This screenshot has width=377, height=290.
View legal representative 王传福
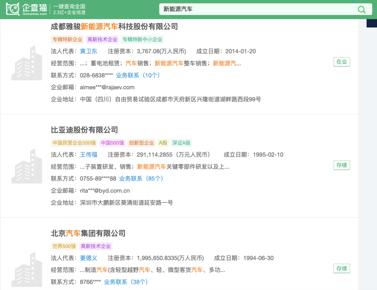pyautogui.click(x=89, y=155)
